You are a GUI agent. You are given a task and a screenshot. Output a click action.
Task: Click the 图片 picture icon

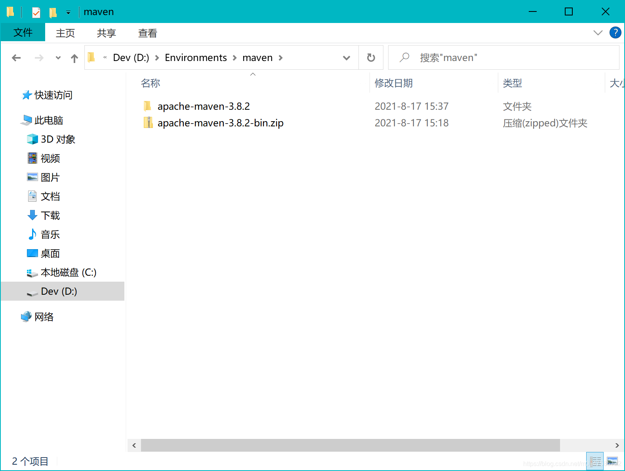coord(32,177)
